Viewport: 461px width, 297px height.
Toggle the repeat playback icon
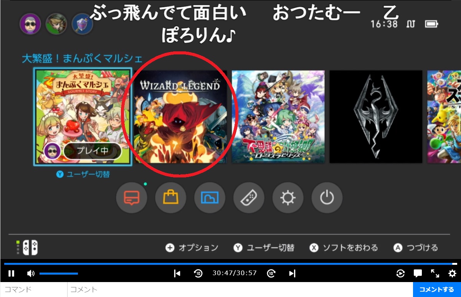point(400,273)
